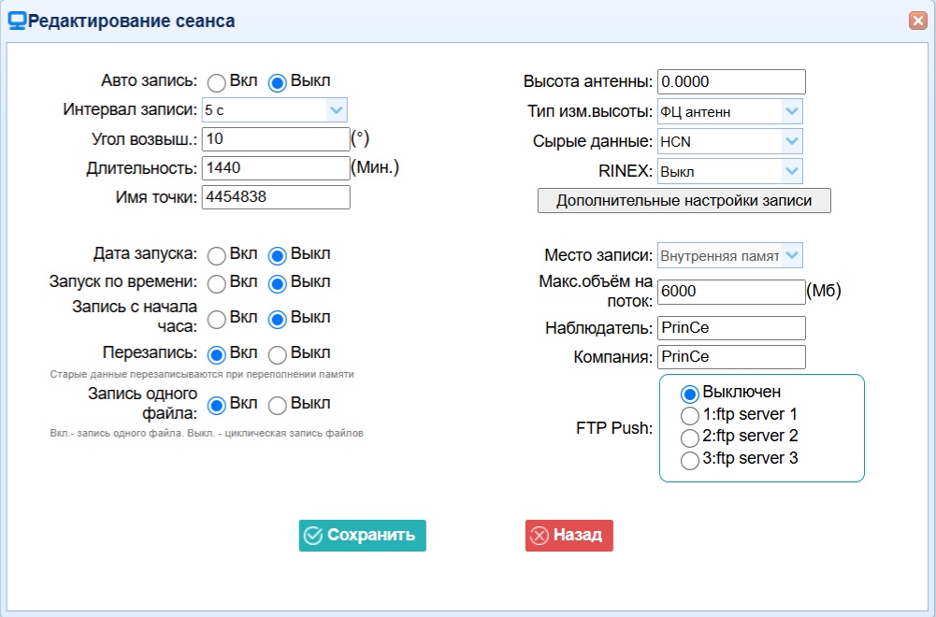
Task: Expand the Место записи dropdown
Action: pyautogui.click(x=730, y=255)
